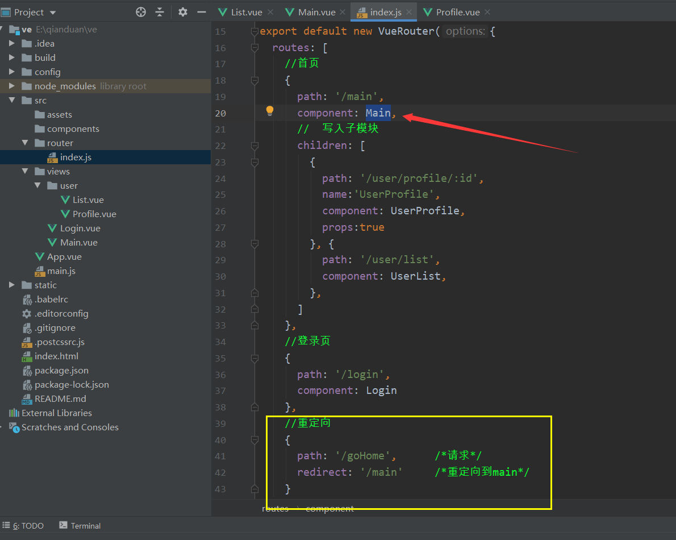
Task: Open Project panel settings gear
Action: pos(183,12)
